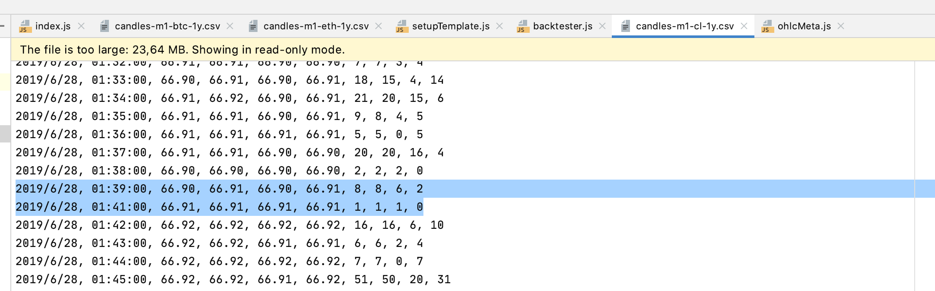Switch to the index.js tab
The image size is (935, 291).
click(x=53, y=26)
